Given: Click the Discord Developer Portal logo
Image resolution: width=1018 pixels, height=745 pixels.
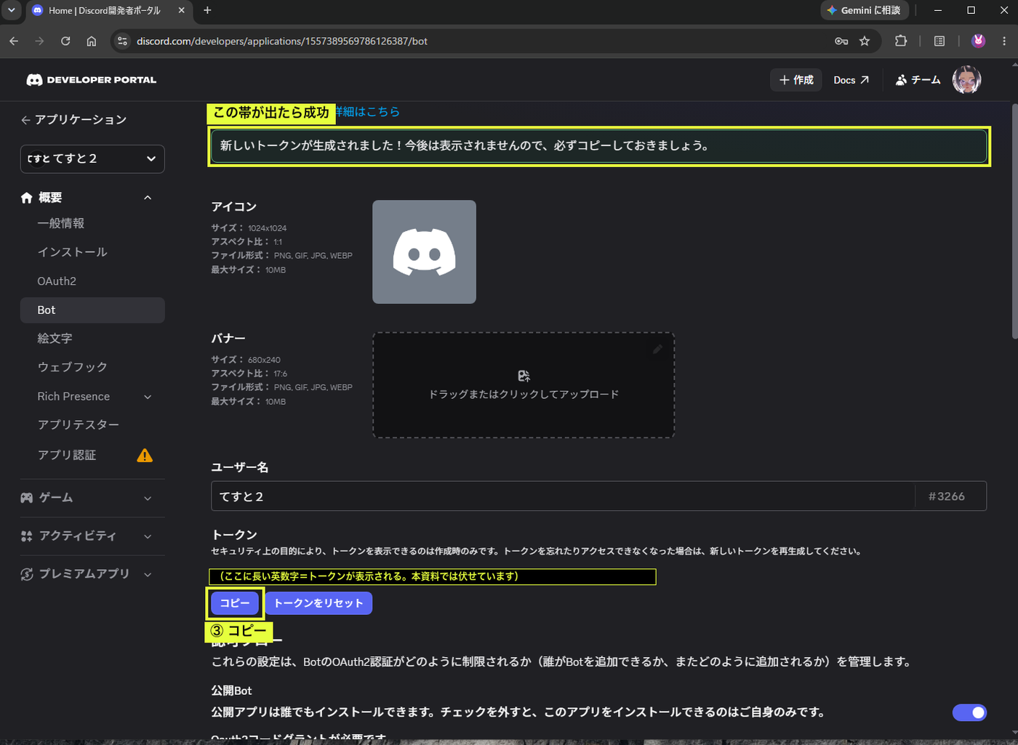Looking at the screenshot, I should click(x=92, y=80).
